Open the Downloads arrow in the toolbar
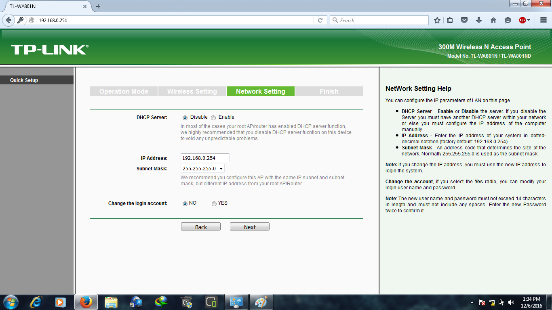This screenshot has width=552, height=310. 479,20
